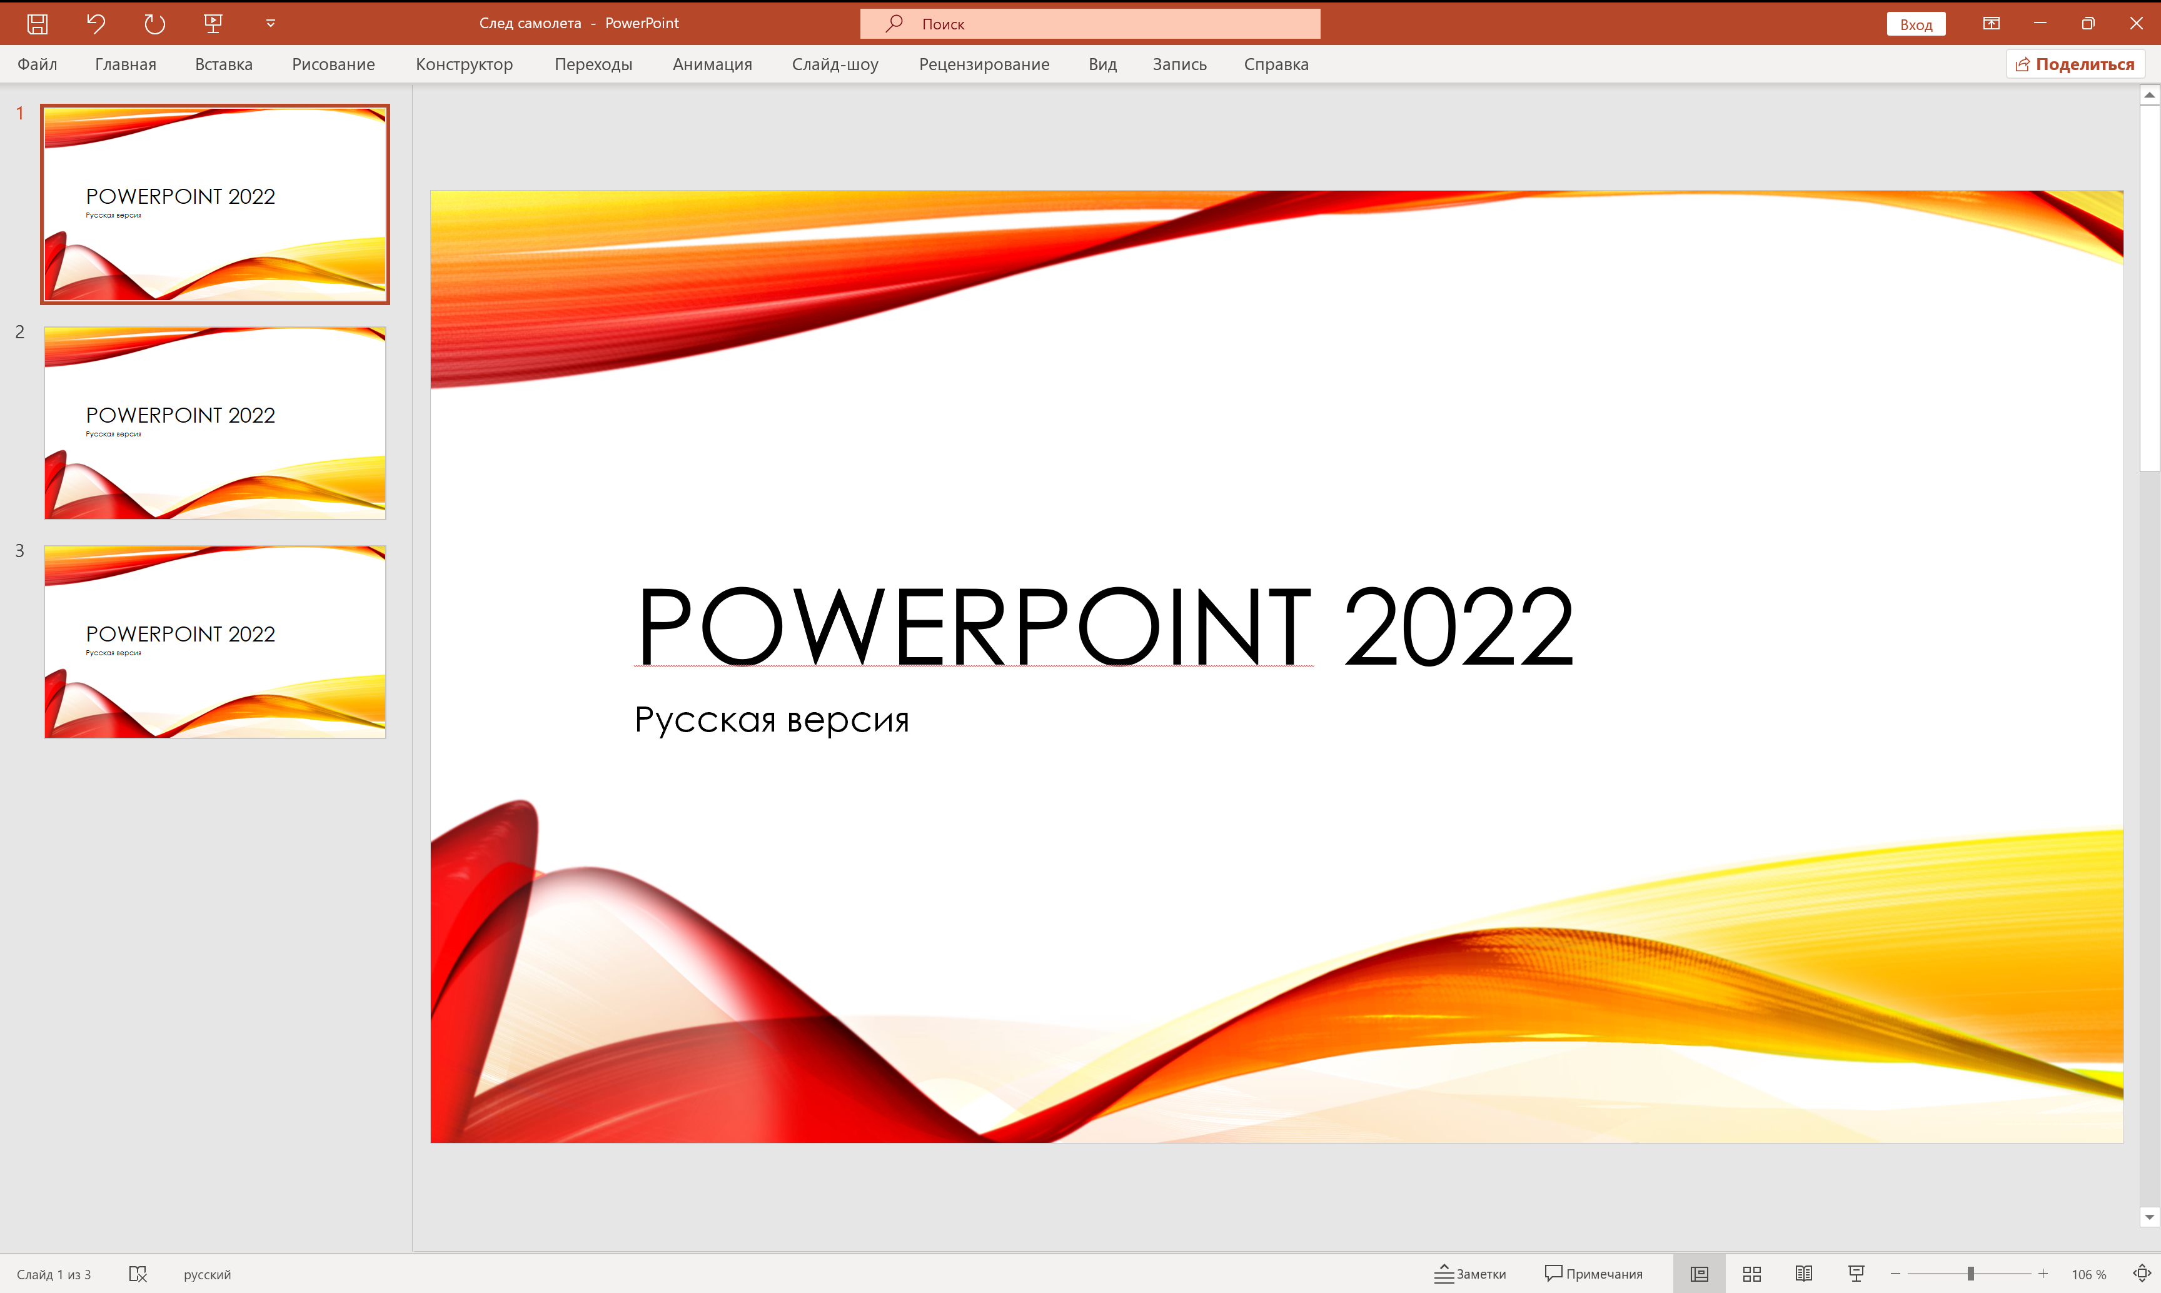The image size is (2161, 1293).
Task: Open the ribbon display options
Action: (x=1991, y=24)
